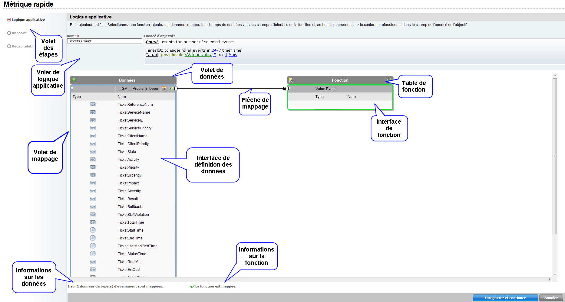Click the checkmark icon in Fonction header
565x302 pixels.
(x=388, y=80)
